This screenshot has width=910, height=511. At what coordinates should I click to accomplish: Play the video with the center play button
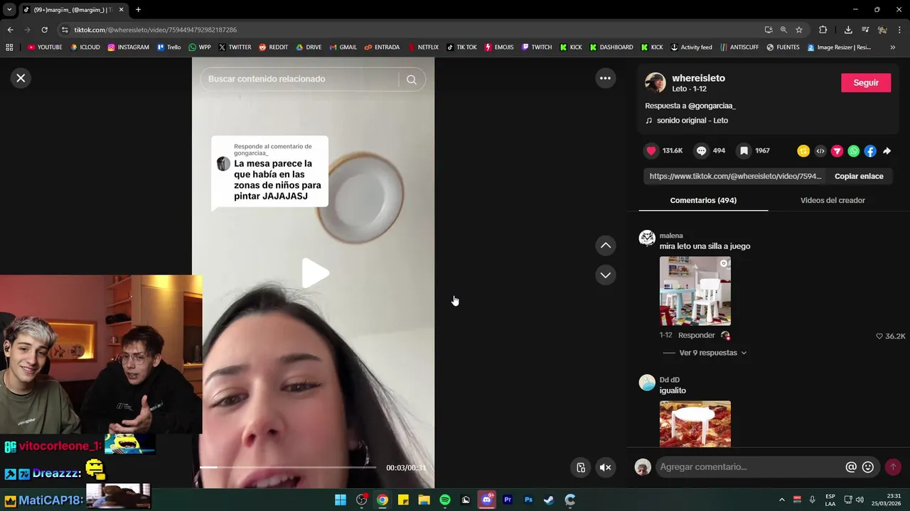click(x=315, y=273)
